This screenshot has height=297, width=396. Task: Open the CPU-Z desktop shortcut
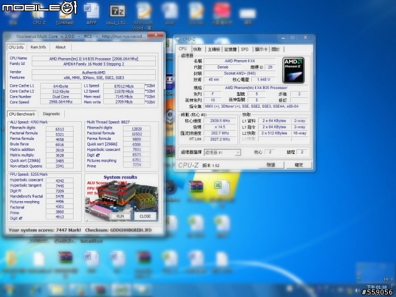(x=39, y=15)
